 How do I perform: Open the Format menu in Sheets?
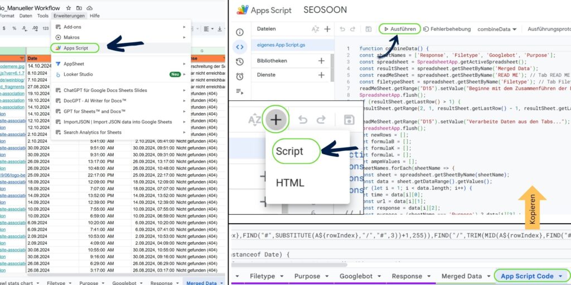7,16
